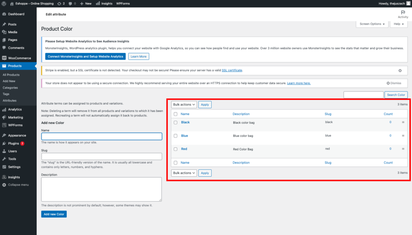This screenshot has height=235, width=412.
Task: Click the Marketing megaphone icon
Action: click(4, 117)
